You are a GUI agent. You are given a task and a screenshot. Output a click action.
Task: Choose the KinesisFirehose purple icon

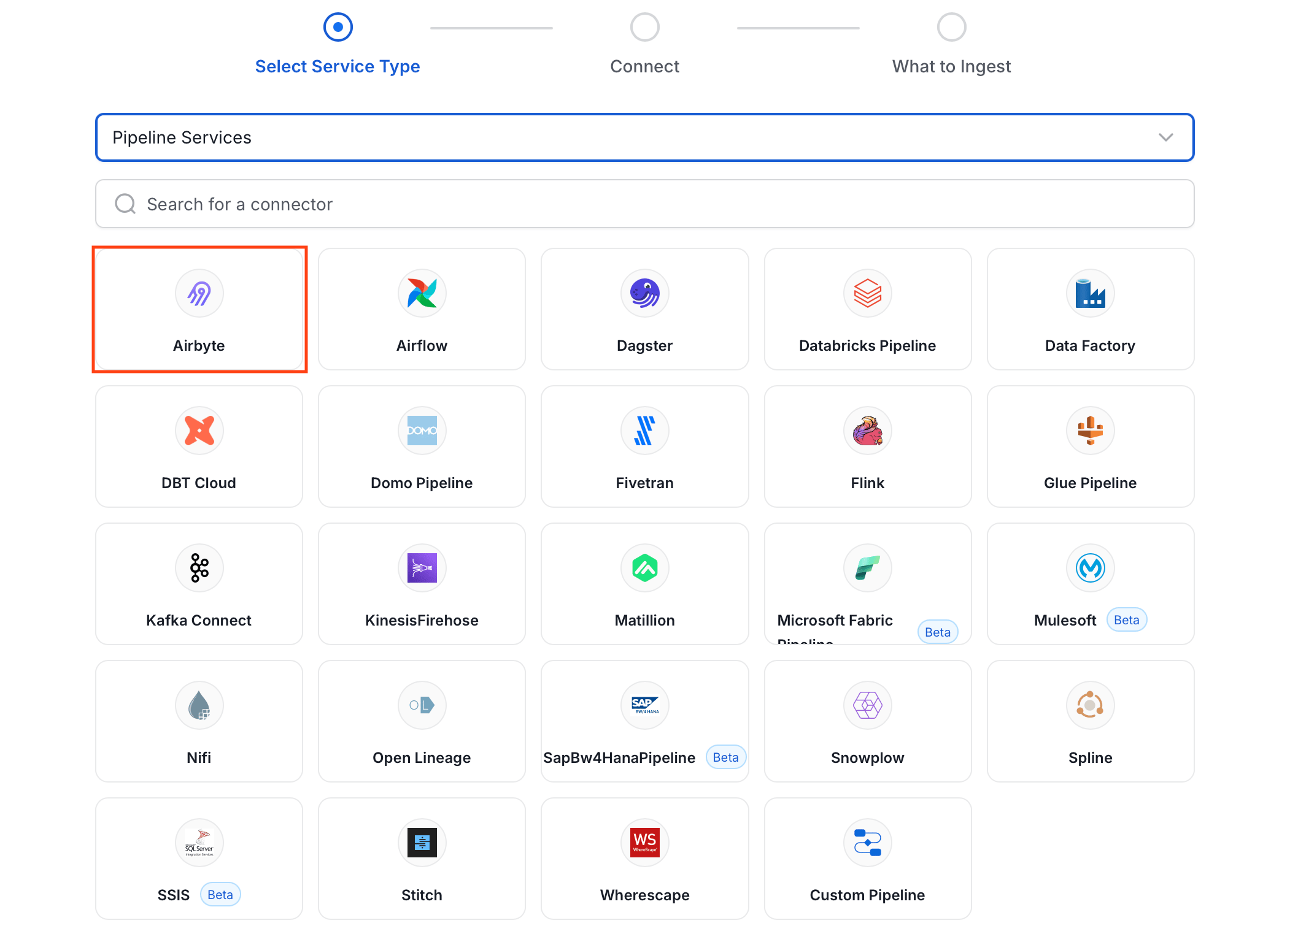422,568
